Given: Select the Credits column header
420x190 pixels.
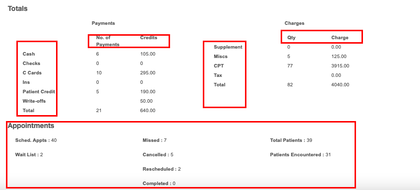Looking at the screenshot, I should pos(149,38).
